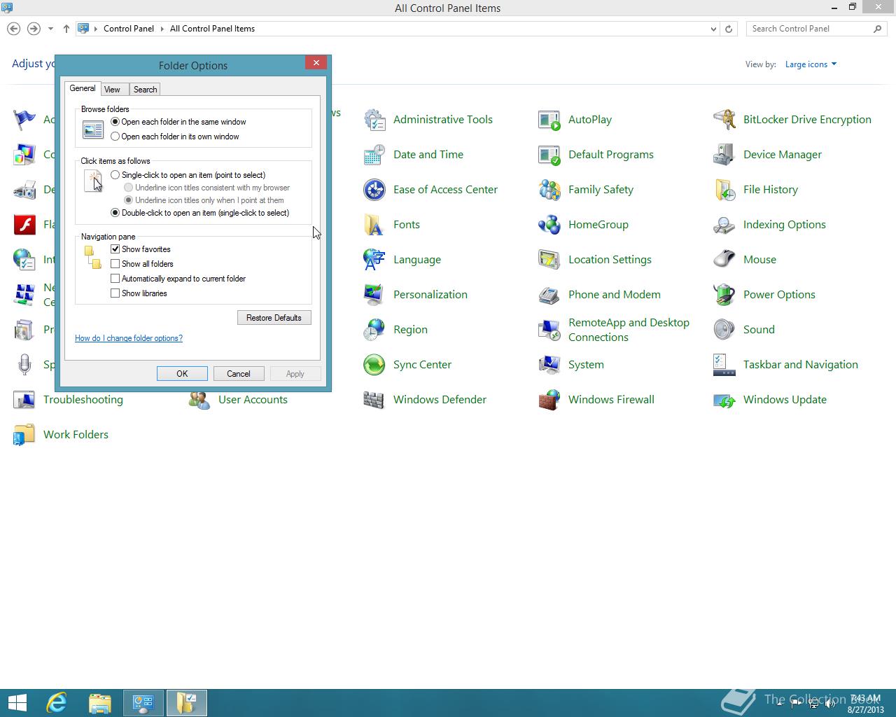The width and height of the screenshot is (896, 717).
Task: Click the clock showing 8/27/2013
Action: pyautogui.click(x=866, y=704)
